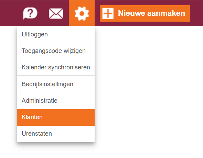This screenshot has height=158, width=203.
Task: Create a new item with the orange button
Action: pyautogui.click(x=145, y=13)
